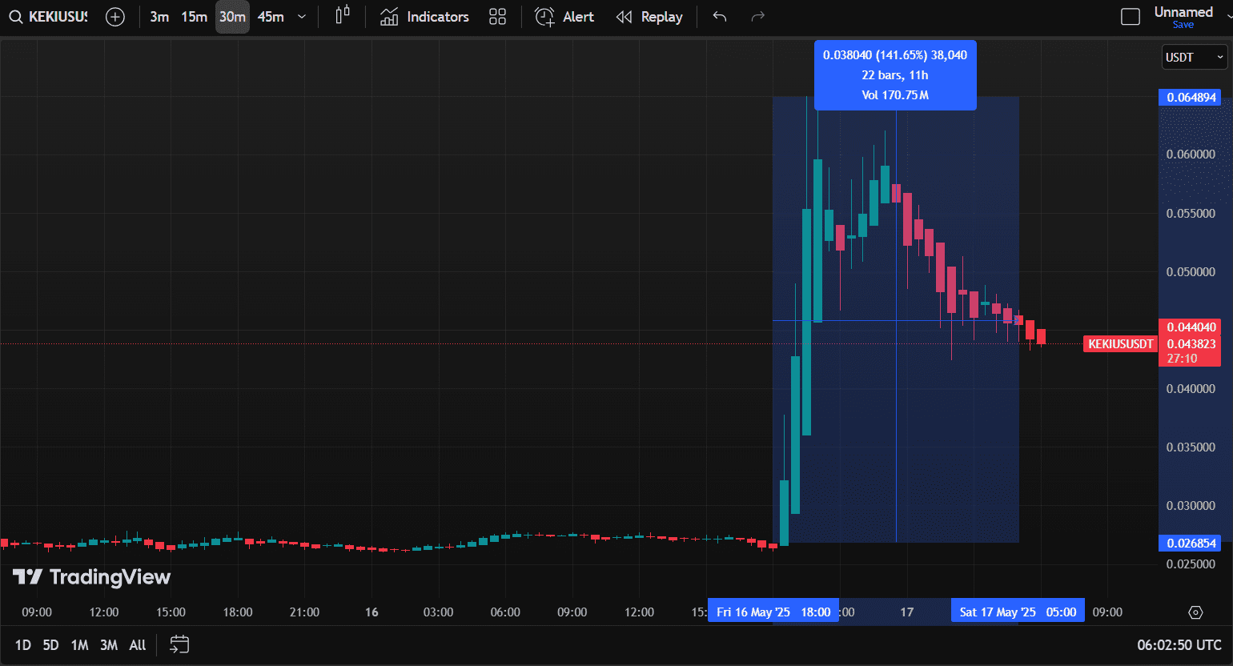Expand the layout menu chevron beside Unnamed
Viewport: 1233px width, 666px height.
tap(1229, 17)
